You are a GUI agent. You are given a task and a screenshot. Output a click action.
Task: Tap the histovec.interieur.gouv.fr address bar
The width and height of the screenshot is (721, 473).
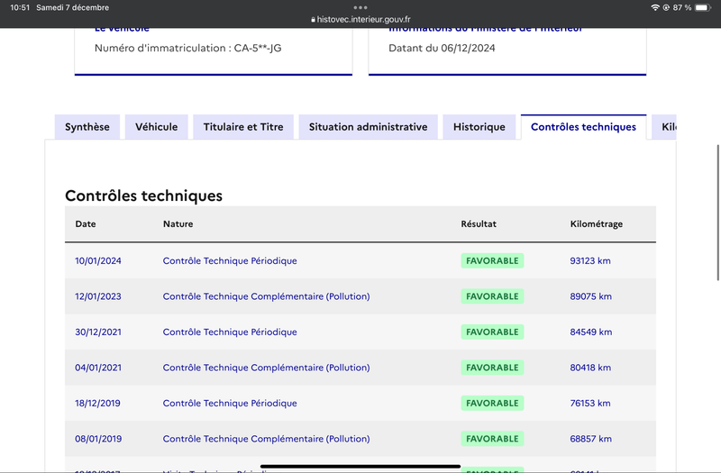pos(360,19)
